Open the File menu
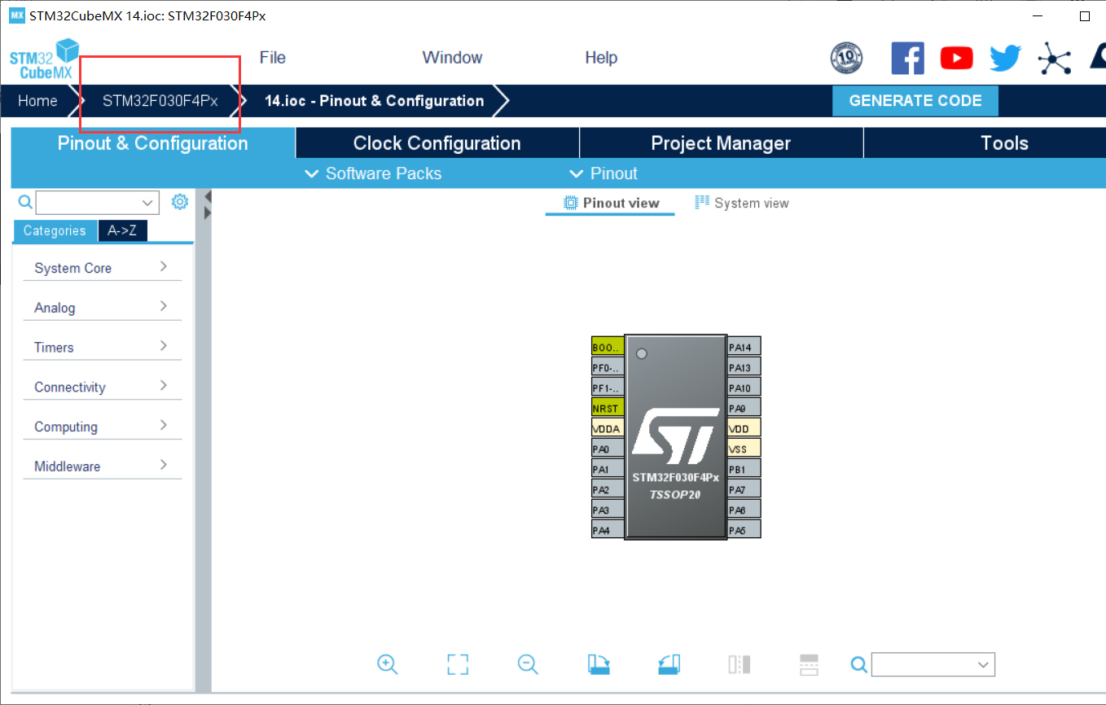Viewport: 1106px width, 705px height. (x=273, y=58)
